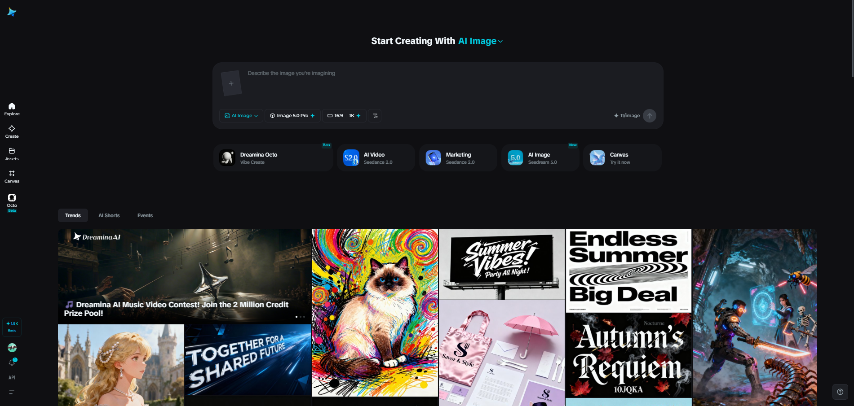The width and height of the screenshot is (854, 406).
Task: Open the Marketing Seedance 2.0 card
Action: tap(458, 158)
